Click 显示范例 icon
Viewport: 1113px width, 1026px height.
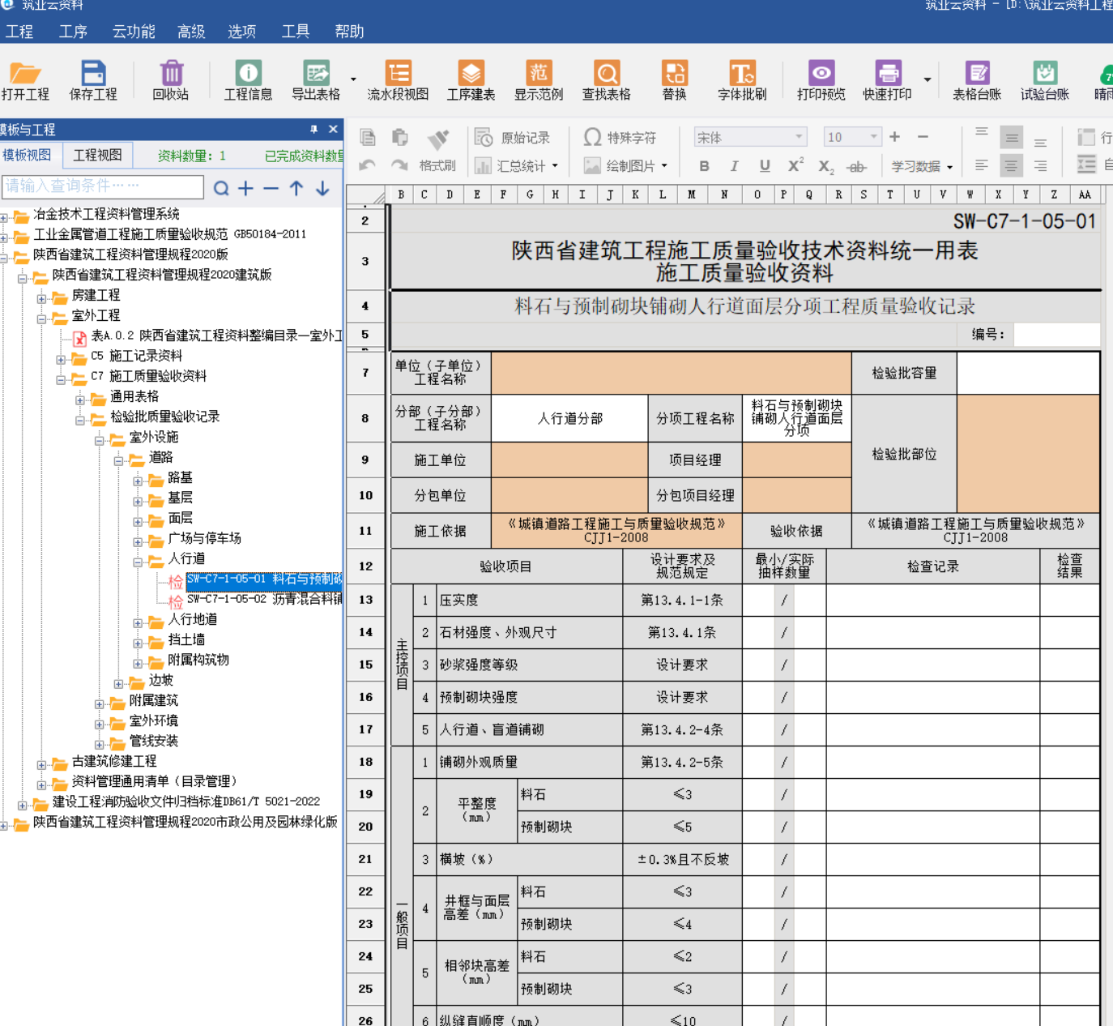click(x=539, y=80)
